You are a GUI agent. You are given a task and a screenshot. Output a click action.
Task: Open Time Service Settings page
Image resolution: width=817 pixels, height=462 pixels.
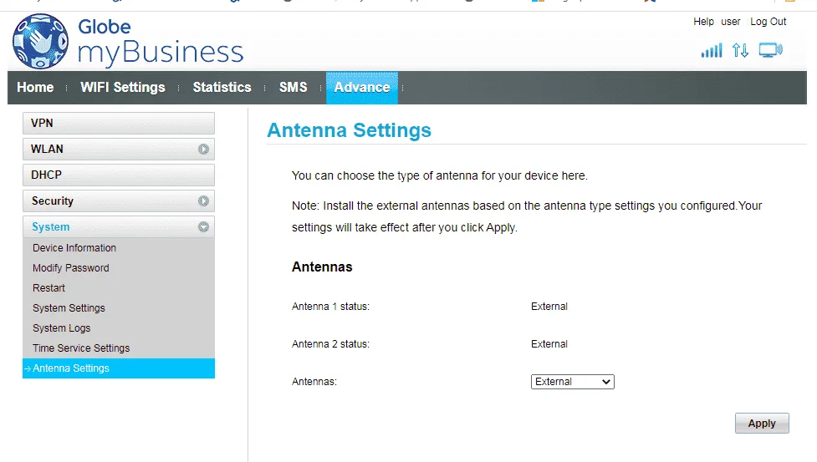81,348
